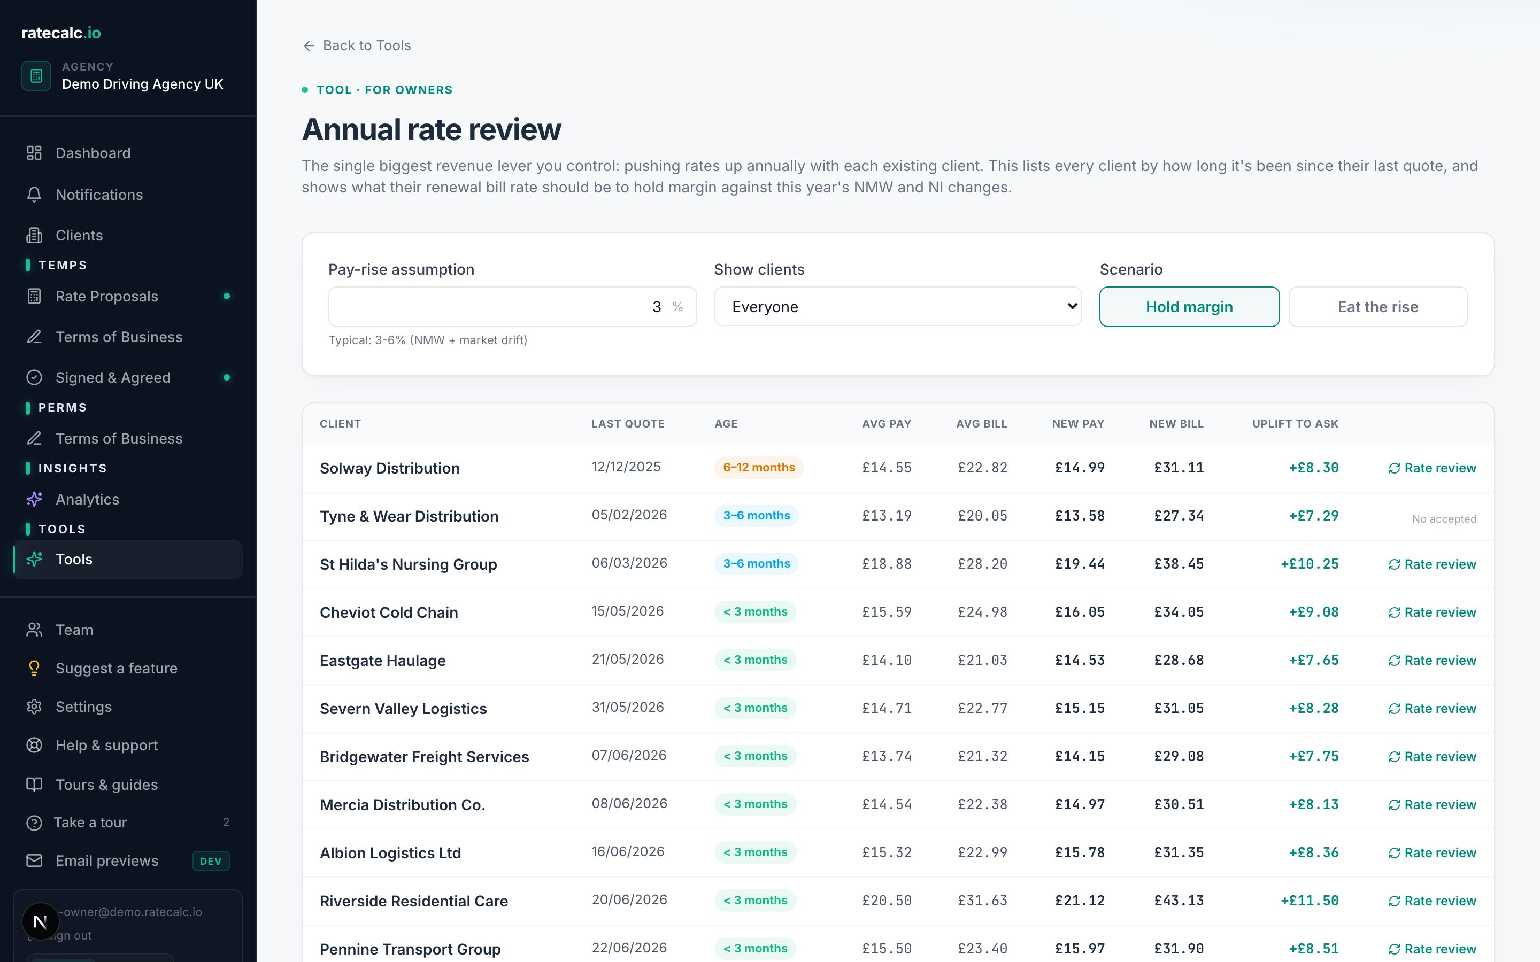Click the No accepted label
Image resolution: width=1540 pixels, height=962 pixels.
point(1444,519)
